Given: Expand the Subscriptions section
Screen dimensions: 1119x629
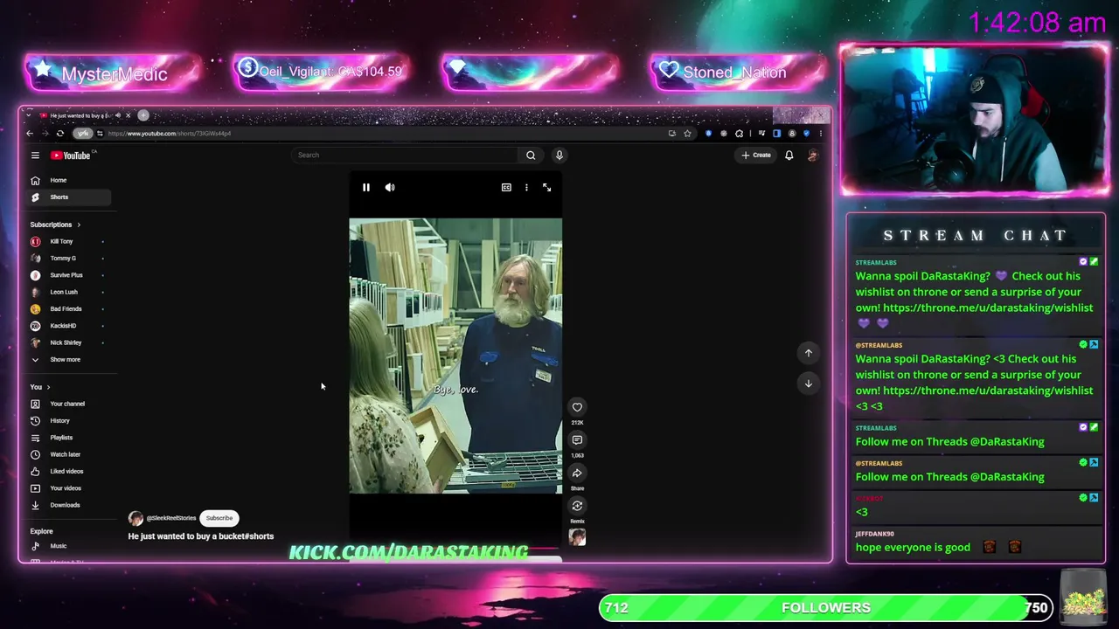Looking at the screenshot, I should [55, 225].
